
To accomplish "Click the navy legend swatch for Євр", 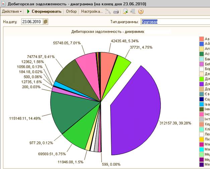I will (202, 99).
